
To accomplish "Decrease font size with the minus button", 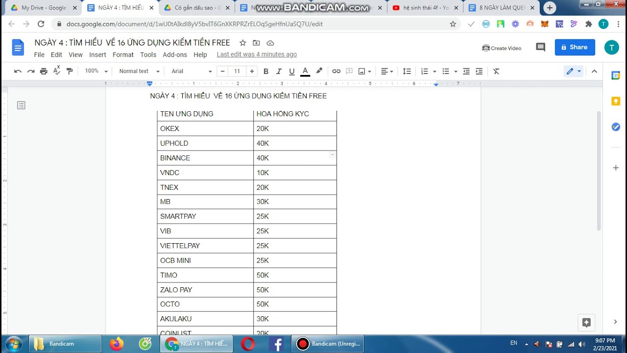I will pyautogui.click(x=222, y=71).
